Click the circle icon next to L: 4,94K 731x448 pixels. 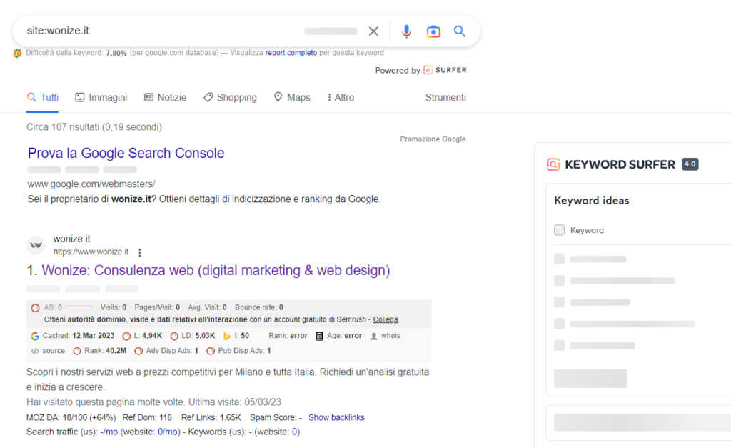click(x=126, y=336)
